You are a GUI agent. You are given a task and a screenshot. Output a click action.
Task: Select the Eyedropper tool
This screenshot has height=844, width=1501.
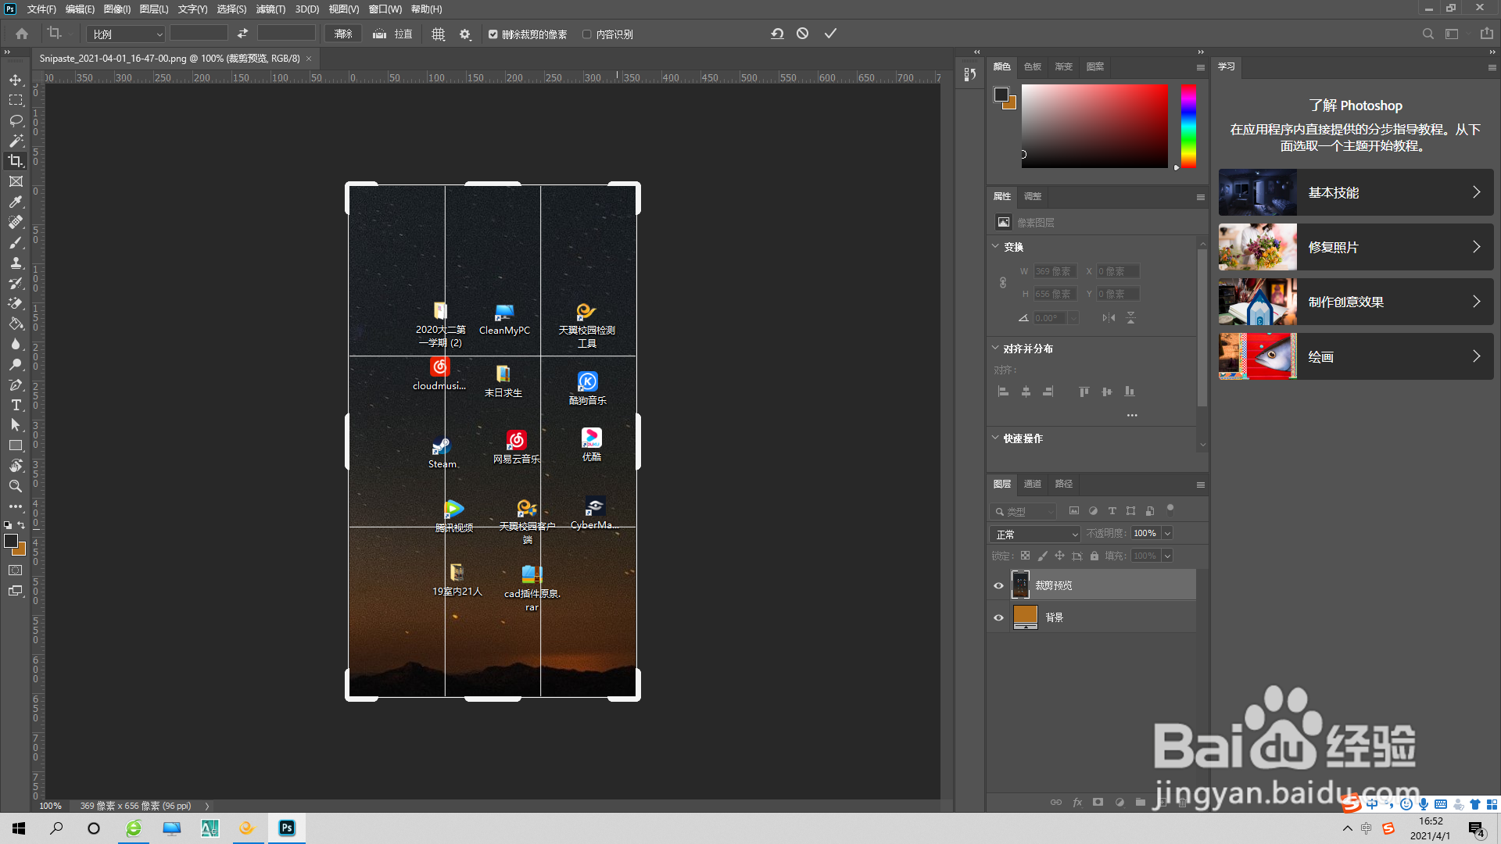(16, 202)
